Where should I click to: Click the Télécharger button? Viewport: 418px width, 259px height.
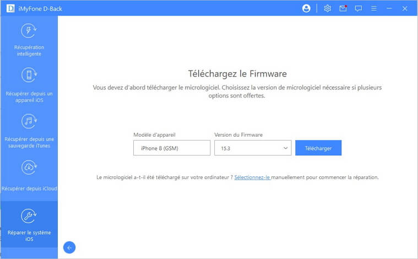[318, 148]
